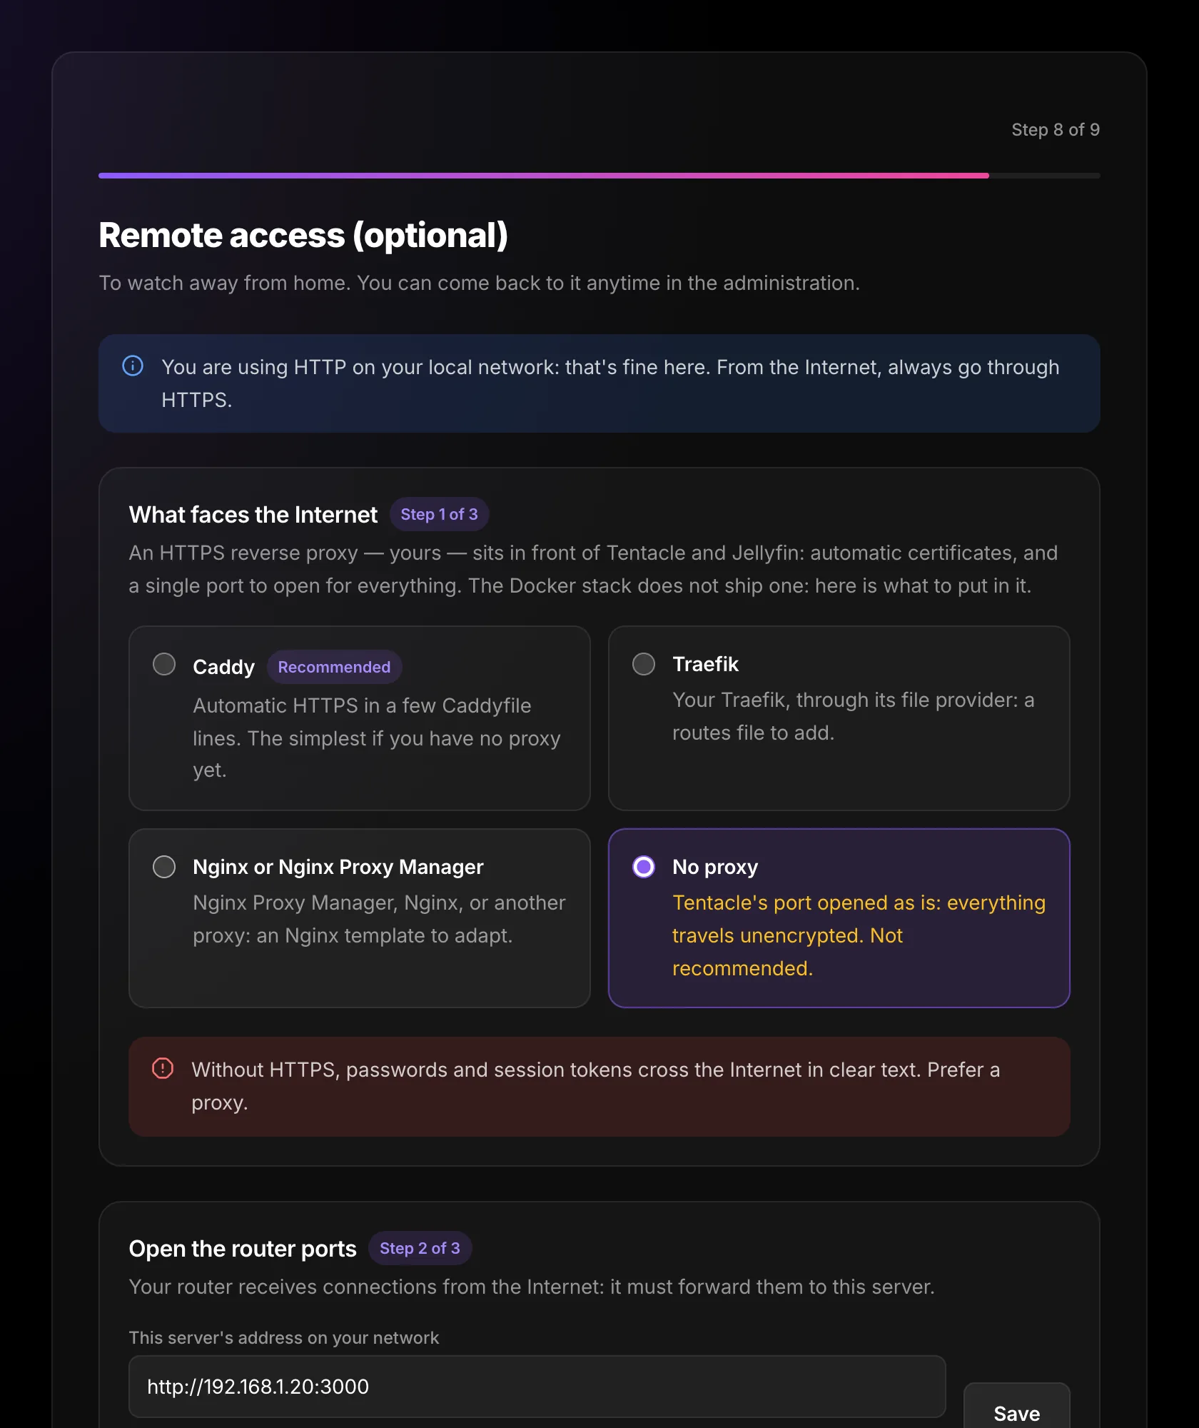Click the blue info icon in HTTP notice
The height and width of the screenshot is (1428, 1199).
(x=133, y=366)
